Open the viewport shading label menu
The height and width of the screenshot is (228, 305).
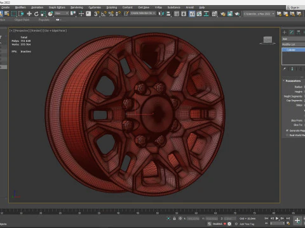click(55, 30)
